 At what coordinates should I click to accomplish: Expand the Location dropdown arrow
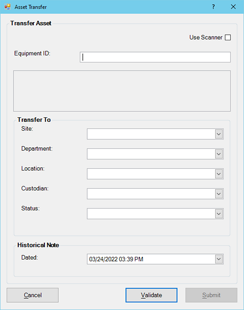tap(219, 174)
